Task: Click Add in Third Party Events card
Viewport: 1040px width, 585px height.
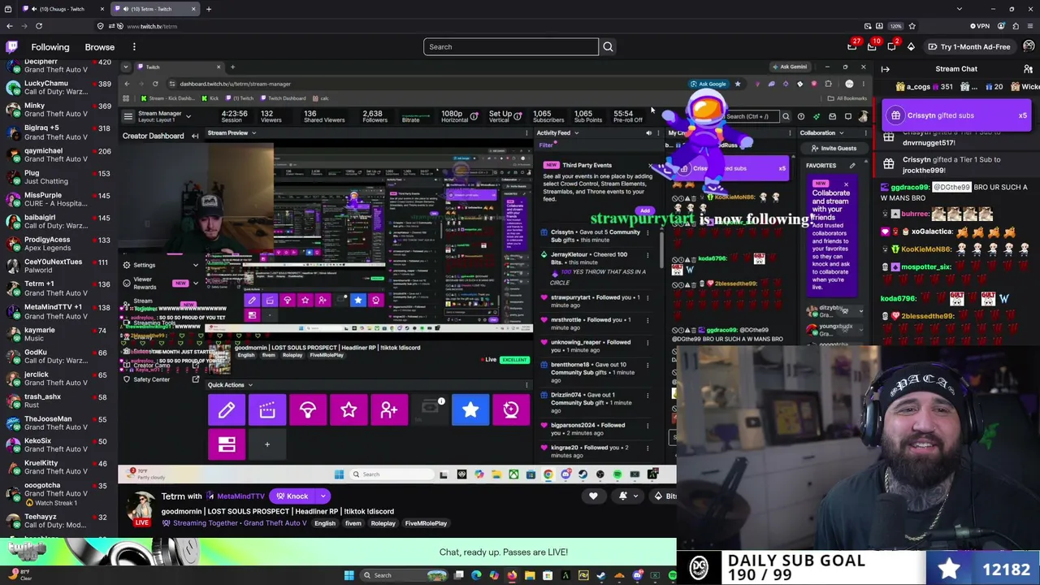Action: click(644, 211)
